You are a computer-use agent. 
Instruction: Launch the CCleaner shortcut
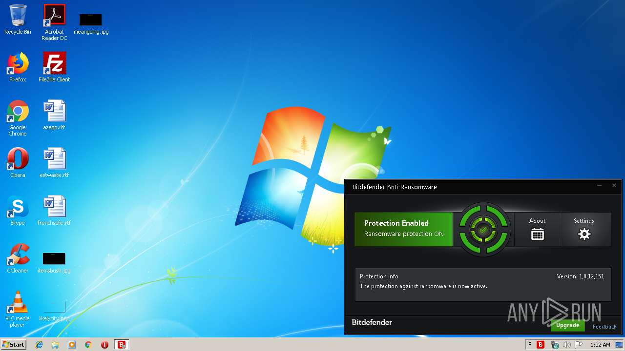[18, 258]
